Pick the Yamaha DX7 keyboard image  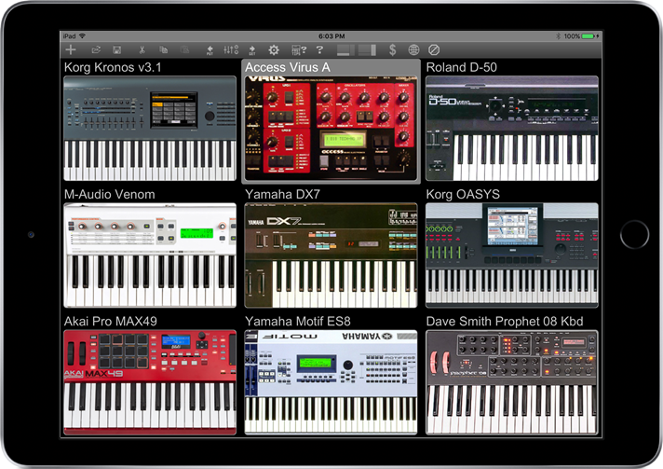331,255
